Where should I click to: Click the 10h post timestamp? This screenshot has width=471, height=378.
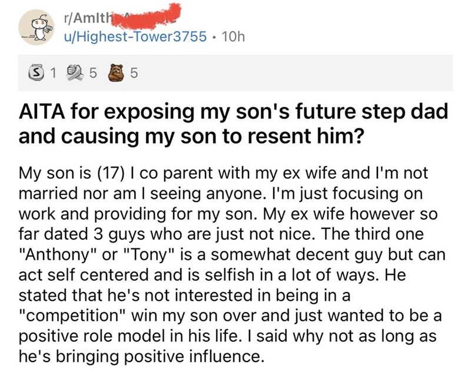coord(234,37)
